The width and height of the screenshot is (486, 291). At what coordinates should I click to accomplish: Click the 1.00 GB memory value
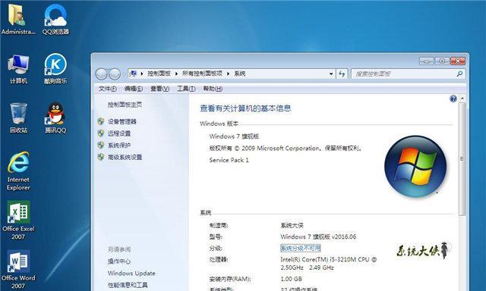(x=291, y=279)
